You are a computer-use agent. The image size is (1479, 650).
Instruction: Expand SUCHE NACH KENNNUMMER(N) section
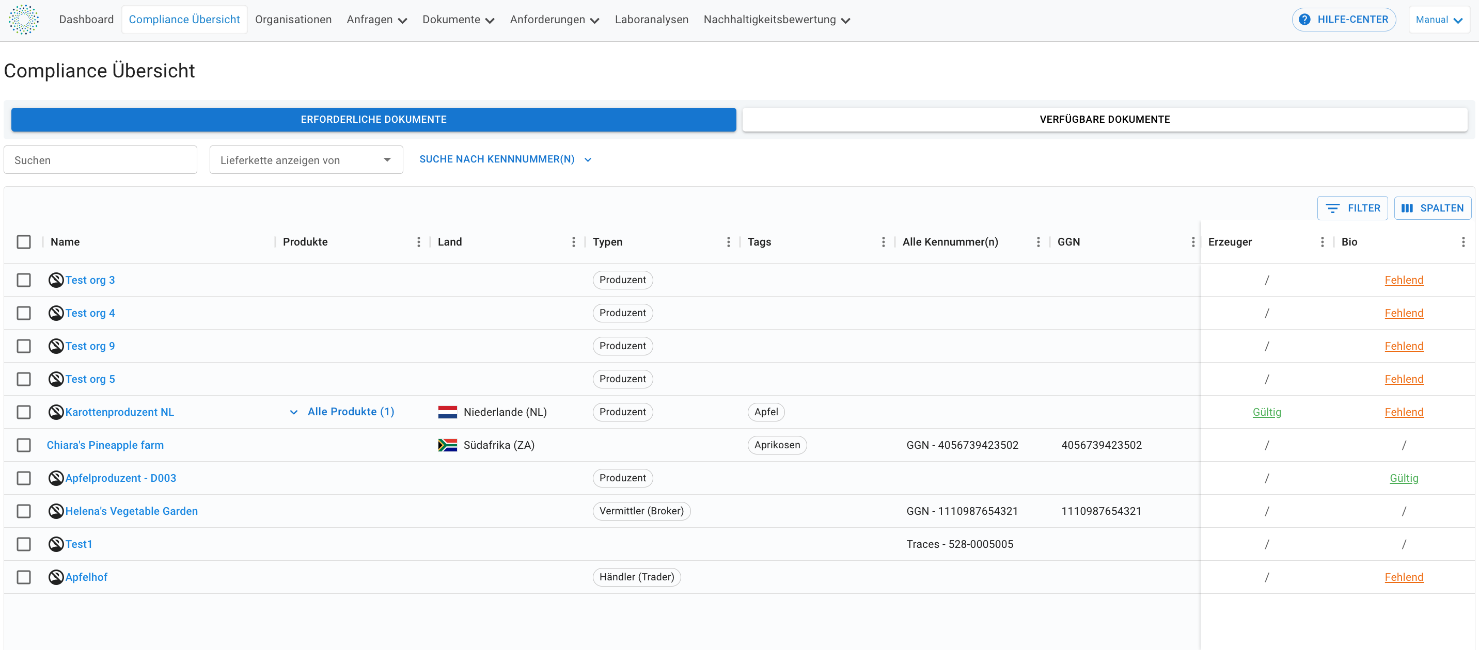click(505, 159)
